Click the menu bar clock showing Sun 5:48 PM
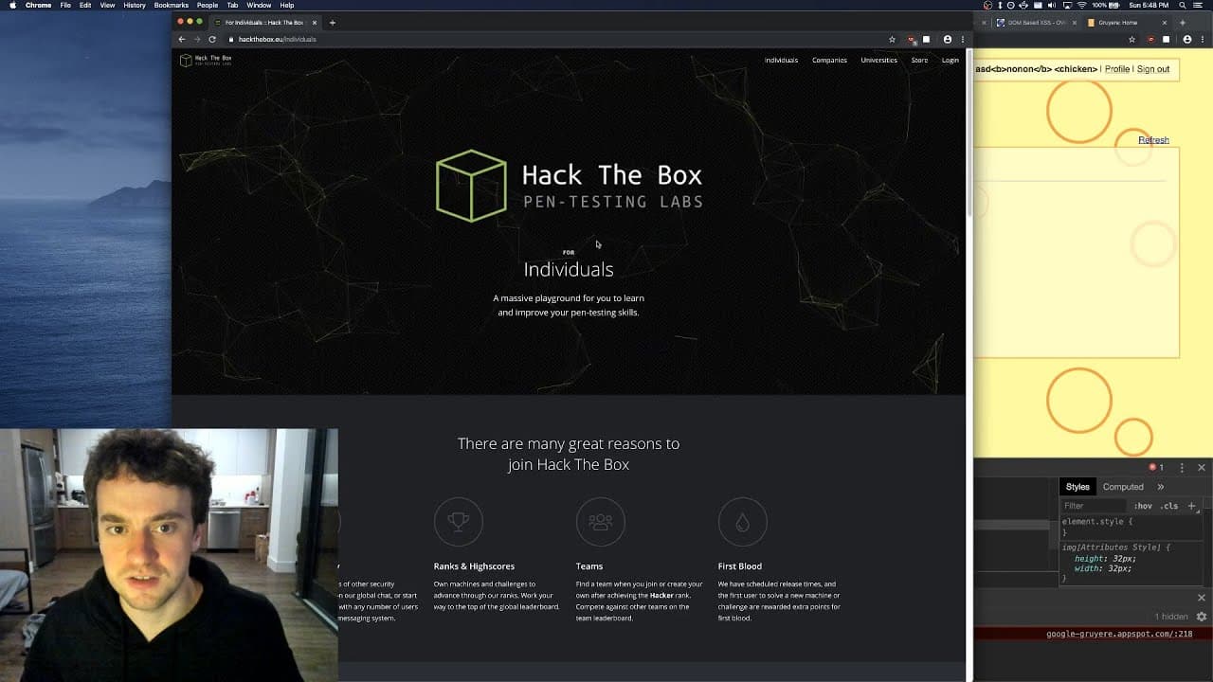This screenshot has width=1213, height=682. (x=1149, y=5)
